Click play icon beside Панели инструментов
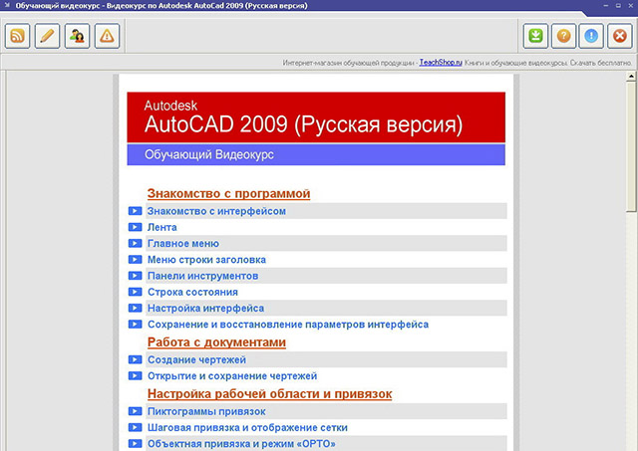Viewport: 638px width, 451px height. tap(136, 276)
